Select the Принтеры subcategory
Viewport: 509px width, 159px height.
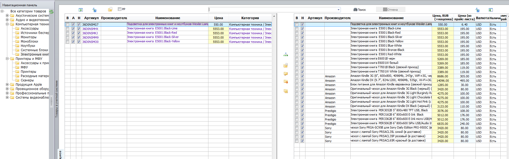[x=28, y=72]
